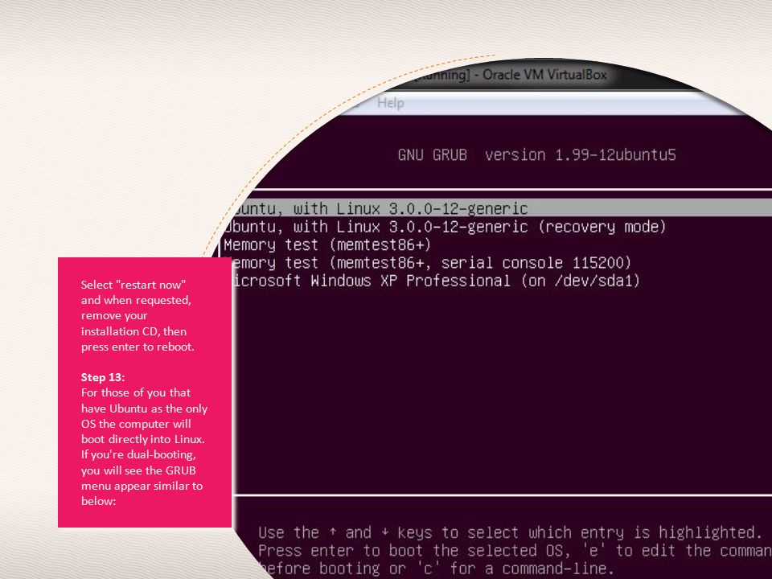Click the 'before booting or c for a command-line' line

(x=436, y=569)
